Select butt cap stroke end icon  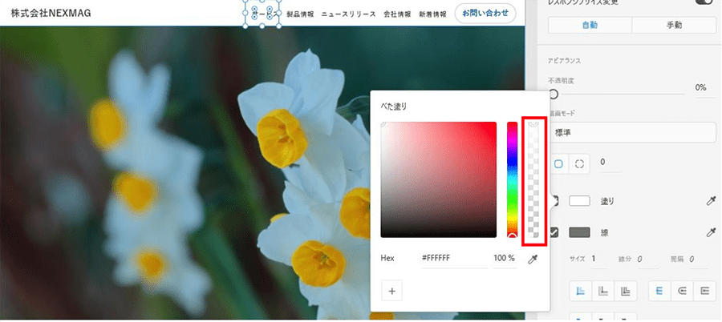click(659, 291)
